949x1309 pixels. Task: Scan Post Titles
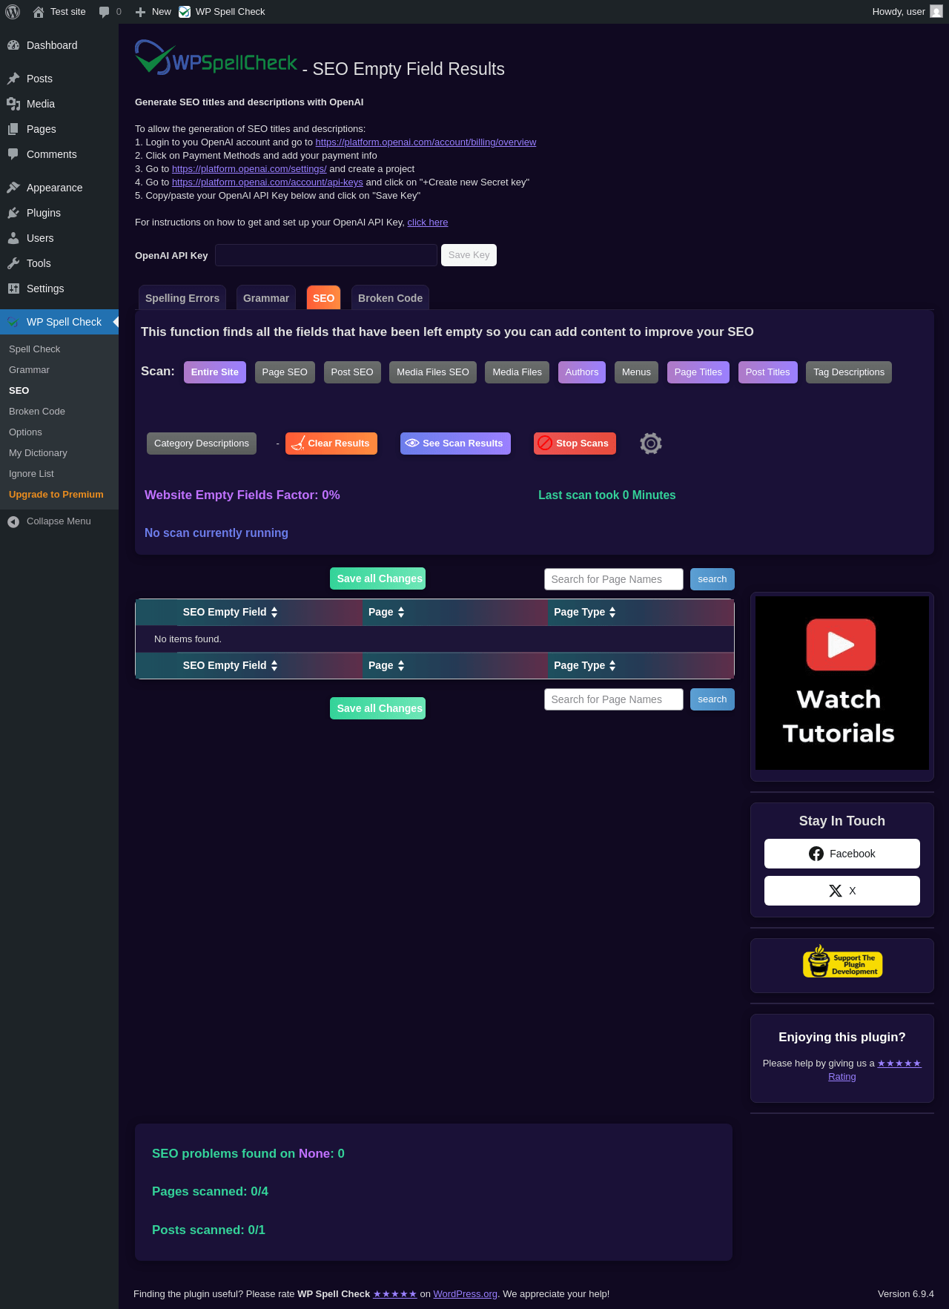[768, 372]
